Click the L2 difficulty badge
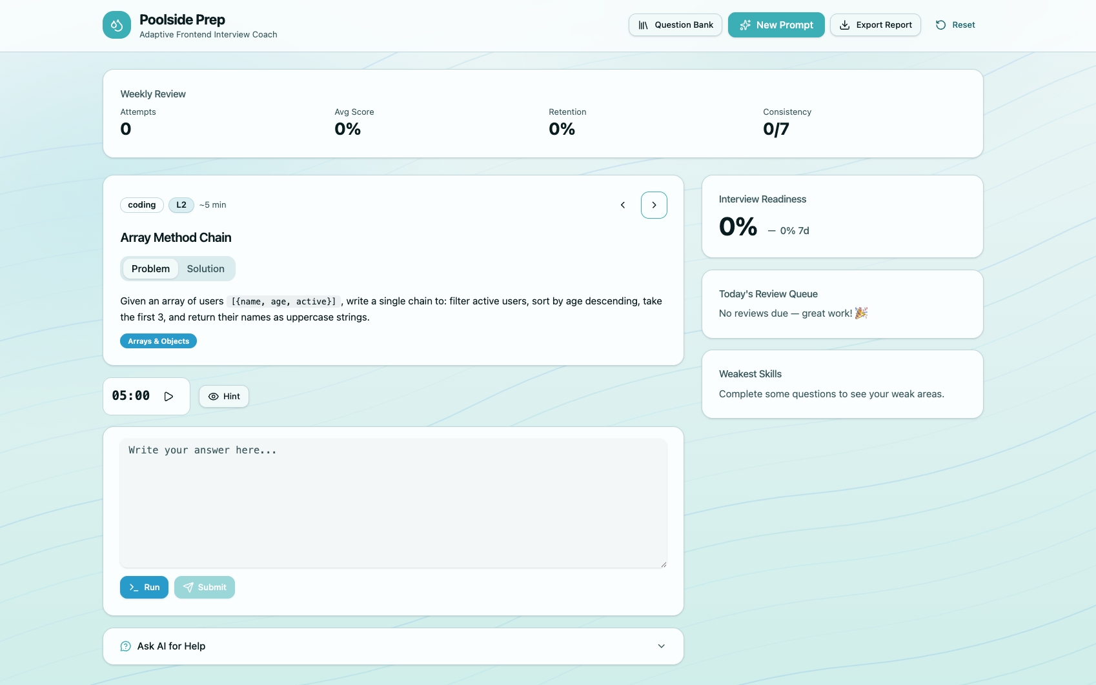Screen dimensions: 1096x685 click(x=181, y=205)
